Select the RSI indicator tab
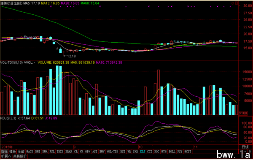 123,152
